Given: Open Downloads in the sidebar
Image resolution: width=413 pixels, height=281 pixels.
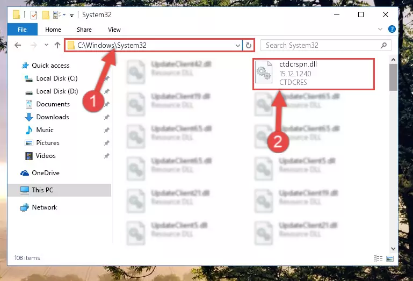Looking at the screenshot, I should pyautogui.click(x=53, y=117).
